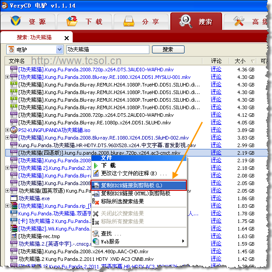Click the magnifier icon on 搜索 tab
The height and width of the screenshot is (272, 272).
point(185,21)
